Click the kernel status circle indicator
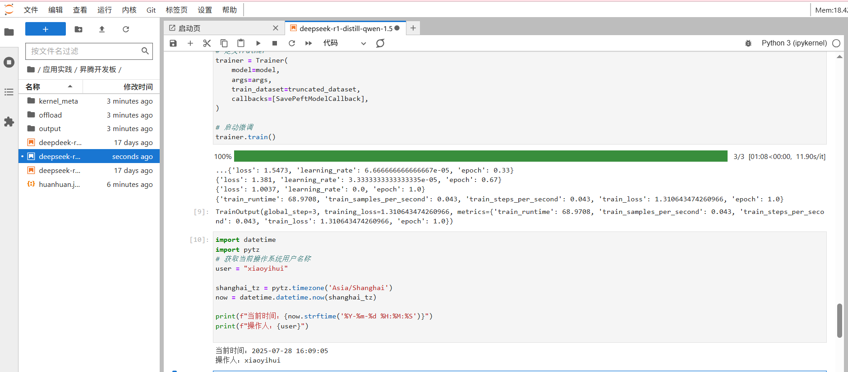Image resolution: width=848 pixels, height=372 pixels. point(836,43)
